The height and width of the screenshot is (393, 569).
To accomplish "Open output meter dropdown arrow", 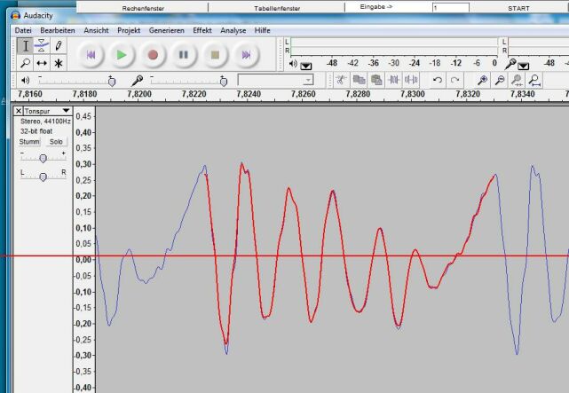I will tap(306, 65).
